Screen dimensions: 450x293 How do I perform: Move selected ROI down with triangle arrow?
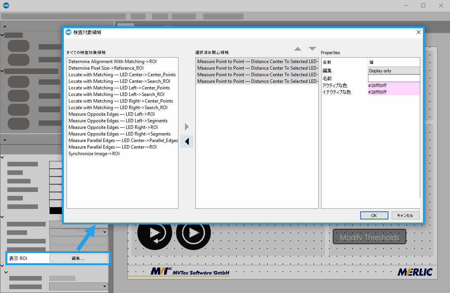click(x=312, y=49)
